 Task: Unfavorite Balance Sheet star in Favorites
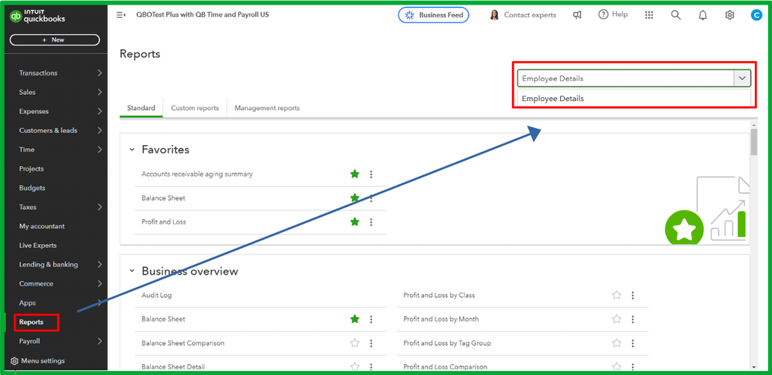click(x=354, y=198)
